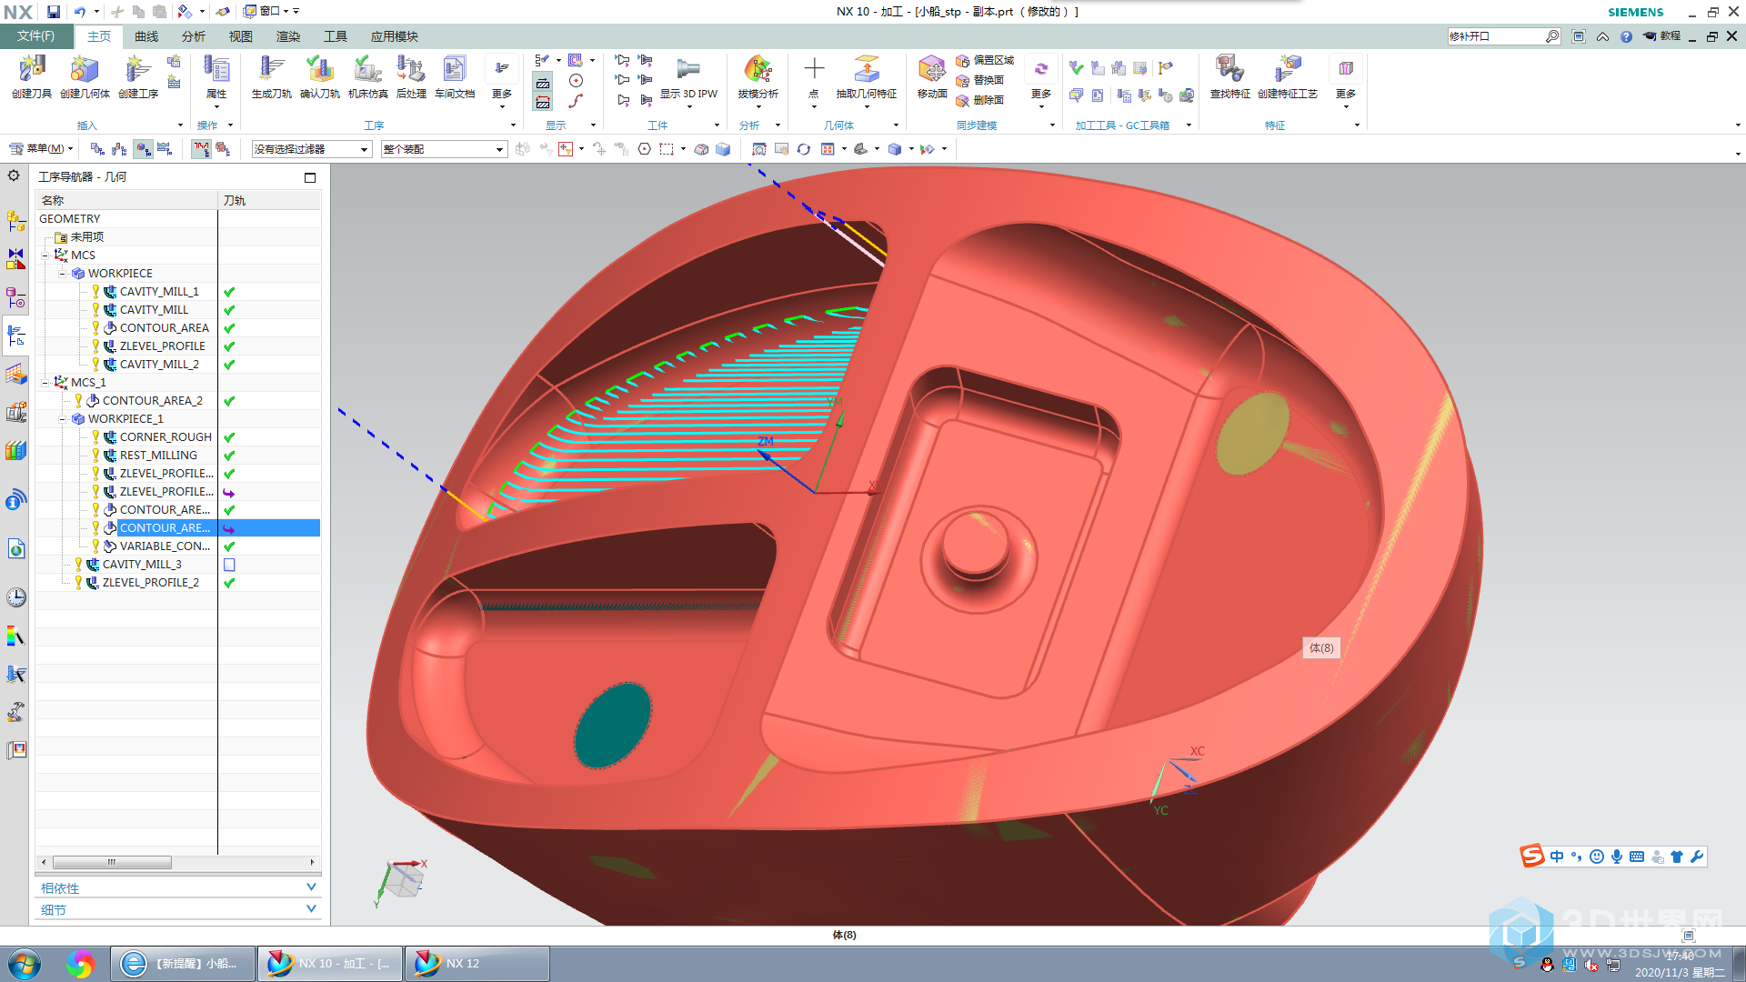Open the 菜单(M) dropdown menu
Screen dimensions: 1746x982
pyautogui.click(x=41, y=149)
